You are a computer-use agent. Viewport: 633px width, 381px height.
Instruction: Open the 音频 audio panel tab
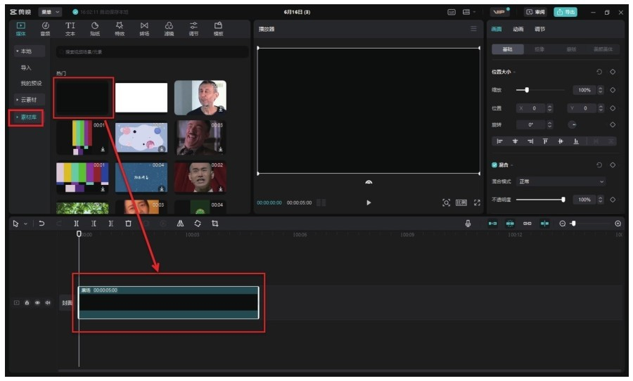coord(45,29)
